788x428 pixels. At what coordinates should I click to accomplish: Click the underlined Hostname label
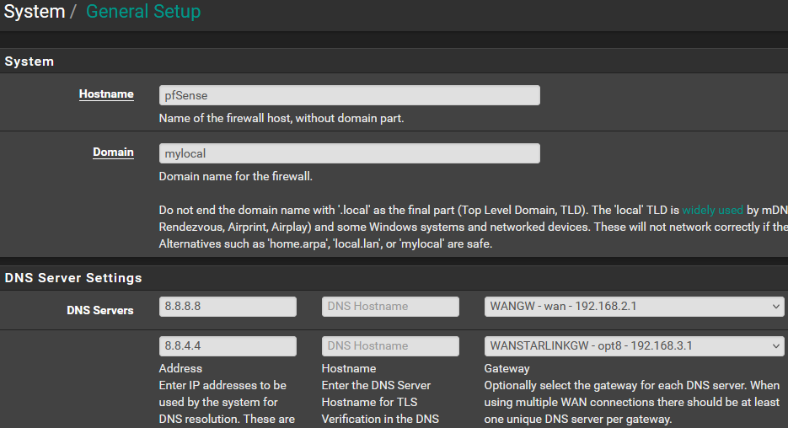click(106, 94)
